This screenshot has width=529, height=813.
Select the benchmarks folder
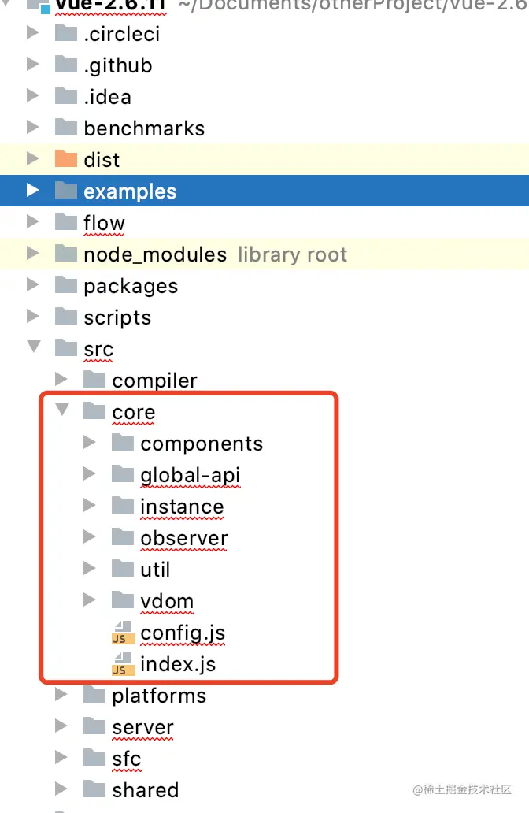click(x=144, y=128)
